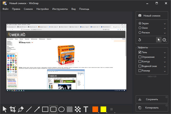Open the Снимок menu
This screenshot has height=114, width=171.
(x=28, y=9)
